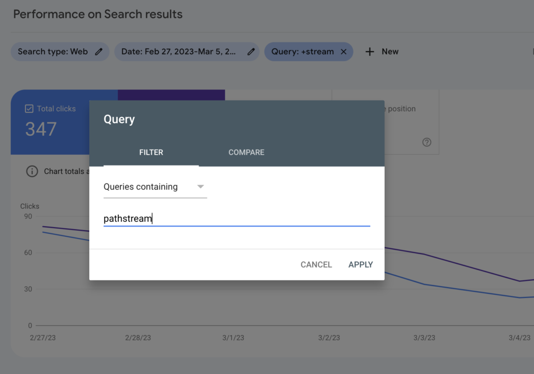
Task: Click the pencil icon on Date chip
Action: click(251, 52)
